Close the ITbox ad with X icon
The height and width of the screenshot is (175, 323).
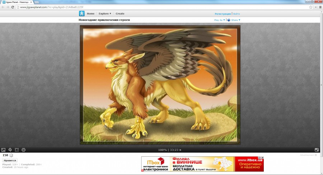coord(262,158)
